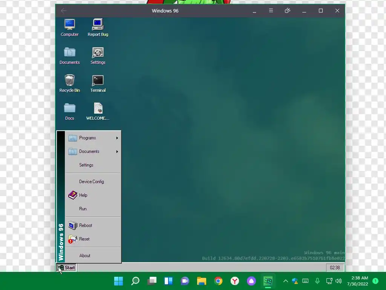
Task: Open the WELCOME text file icon
Action: pyautogui.click(x=98, y=111)
